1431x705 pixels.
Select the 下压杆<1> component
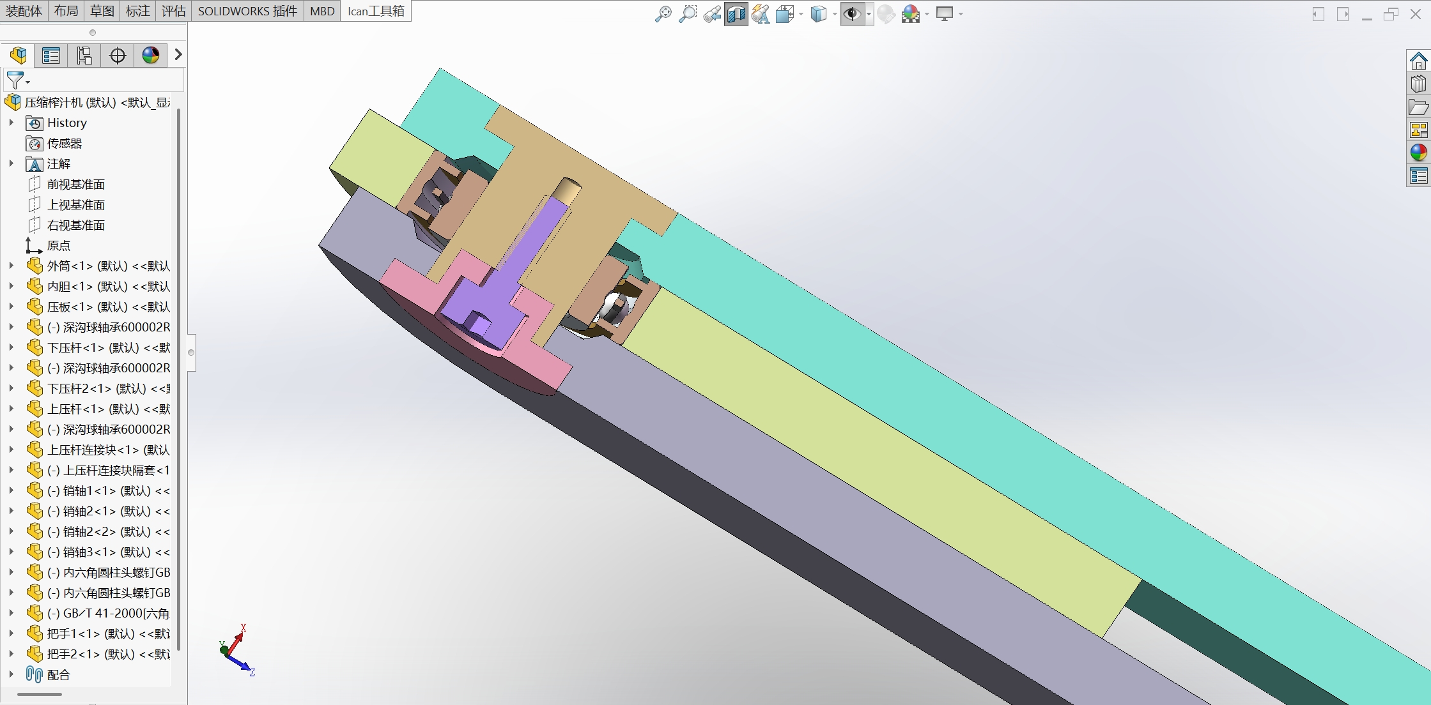(98, 347)
